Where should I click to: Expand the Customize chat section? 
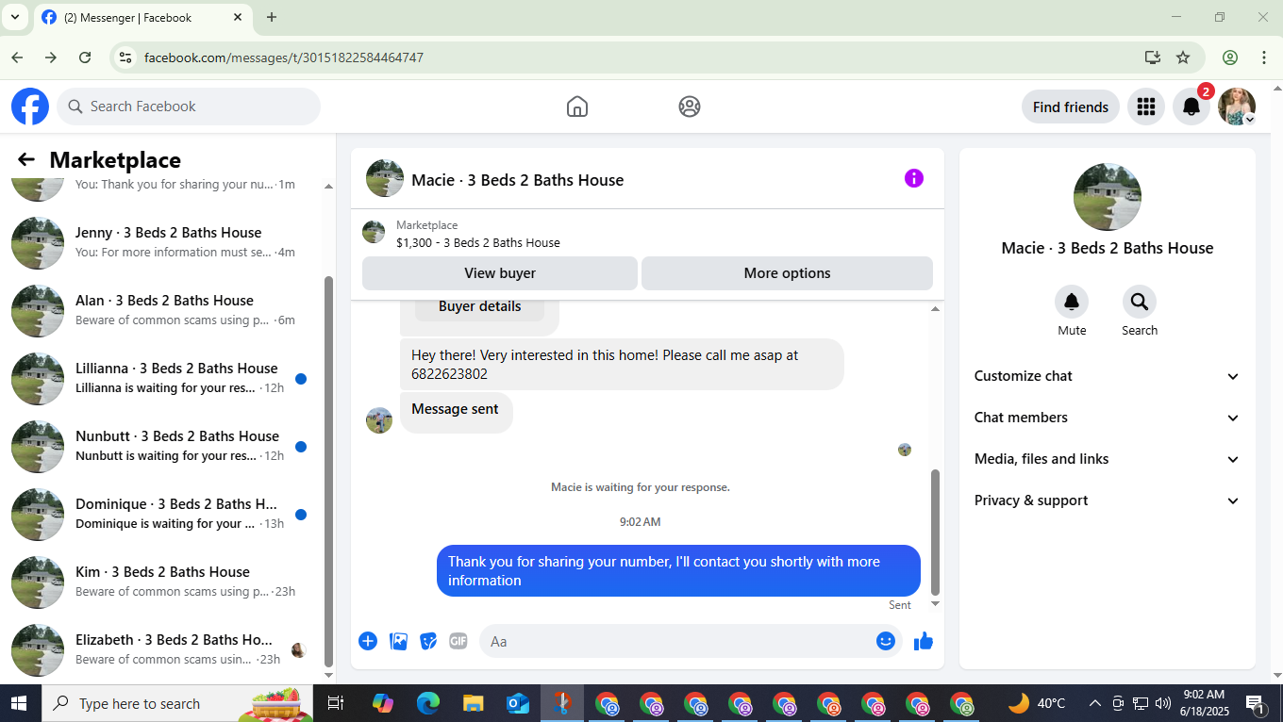coord(1108,376)
